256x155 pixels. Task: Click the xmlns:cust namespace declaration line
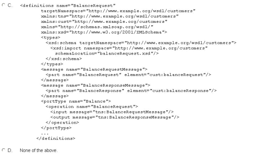(104, 22)
